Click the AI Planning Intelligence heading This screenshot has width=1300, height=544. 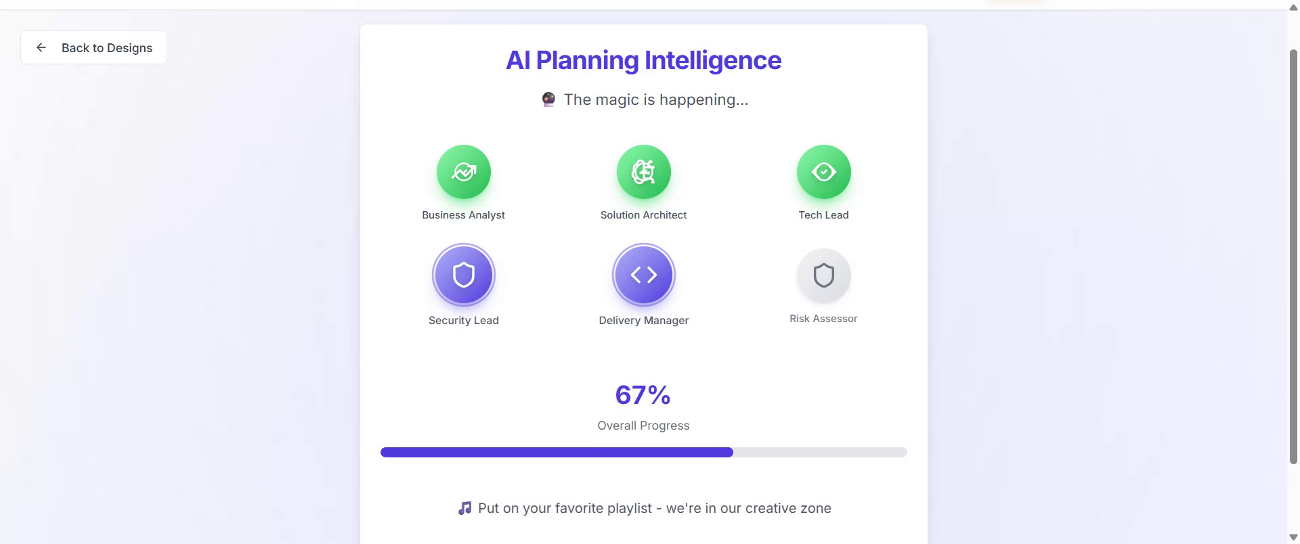[643, 60]
